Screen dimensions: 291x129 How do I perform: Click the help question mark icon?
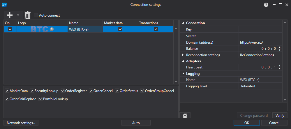(266, 5)
